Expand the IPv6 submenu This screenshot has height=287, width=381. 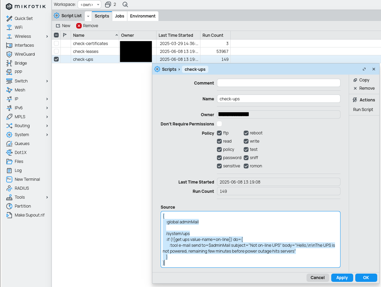tap(47, 108)
